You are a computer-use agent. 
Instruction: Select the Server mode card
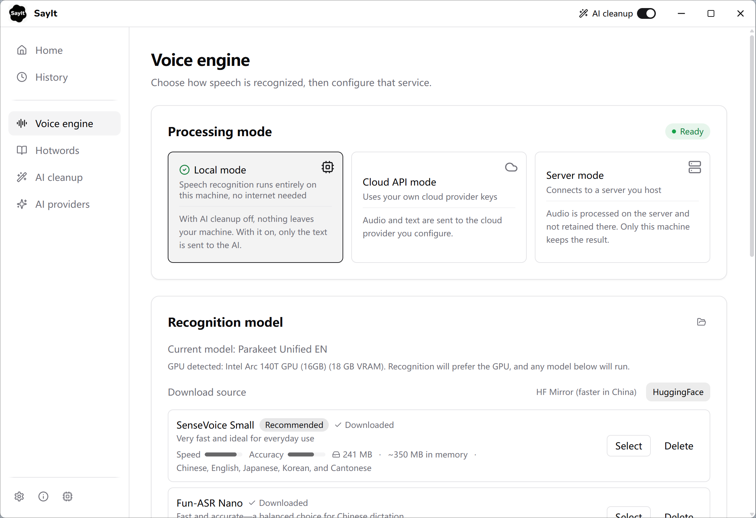623,207
